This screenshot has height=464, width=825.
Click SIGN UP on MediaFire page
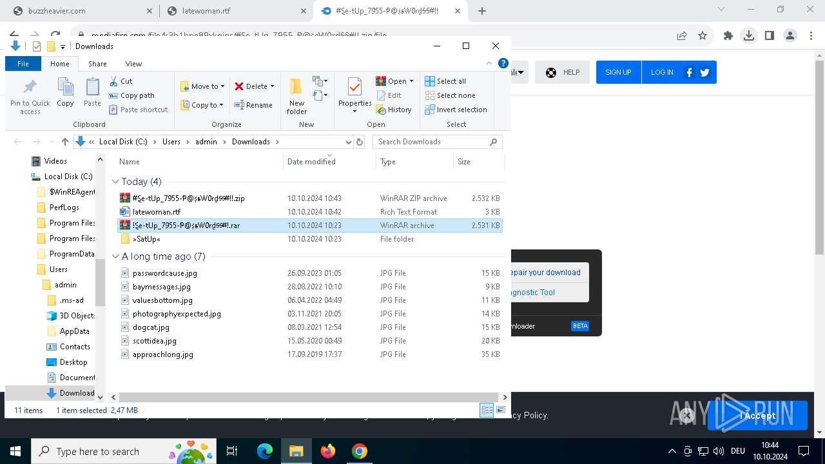618,72
